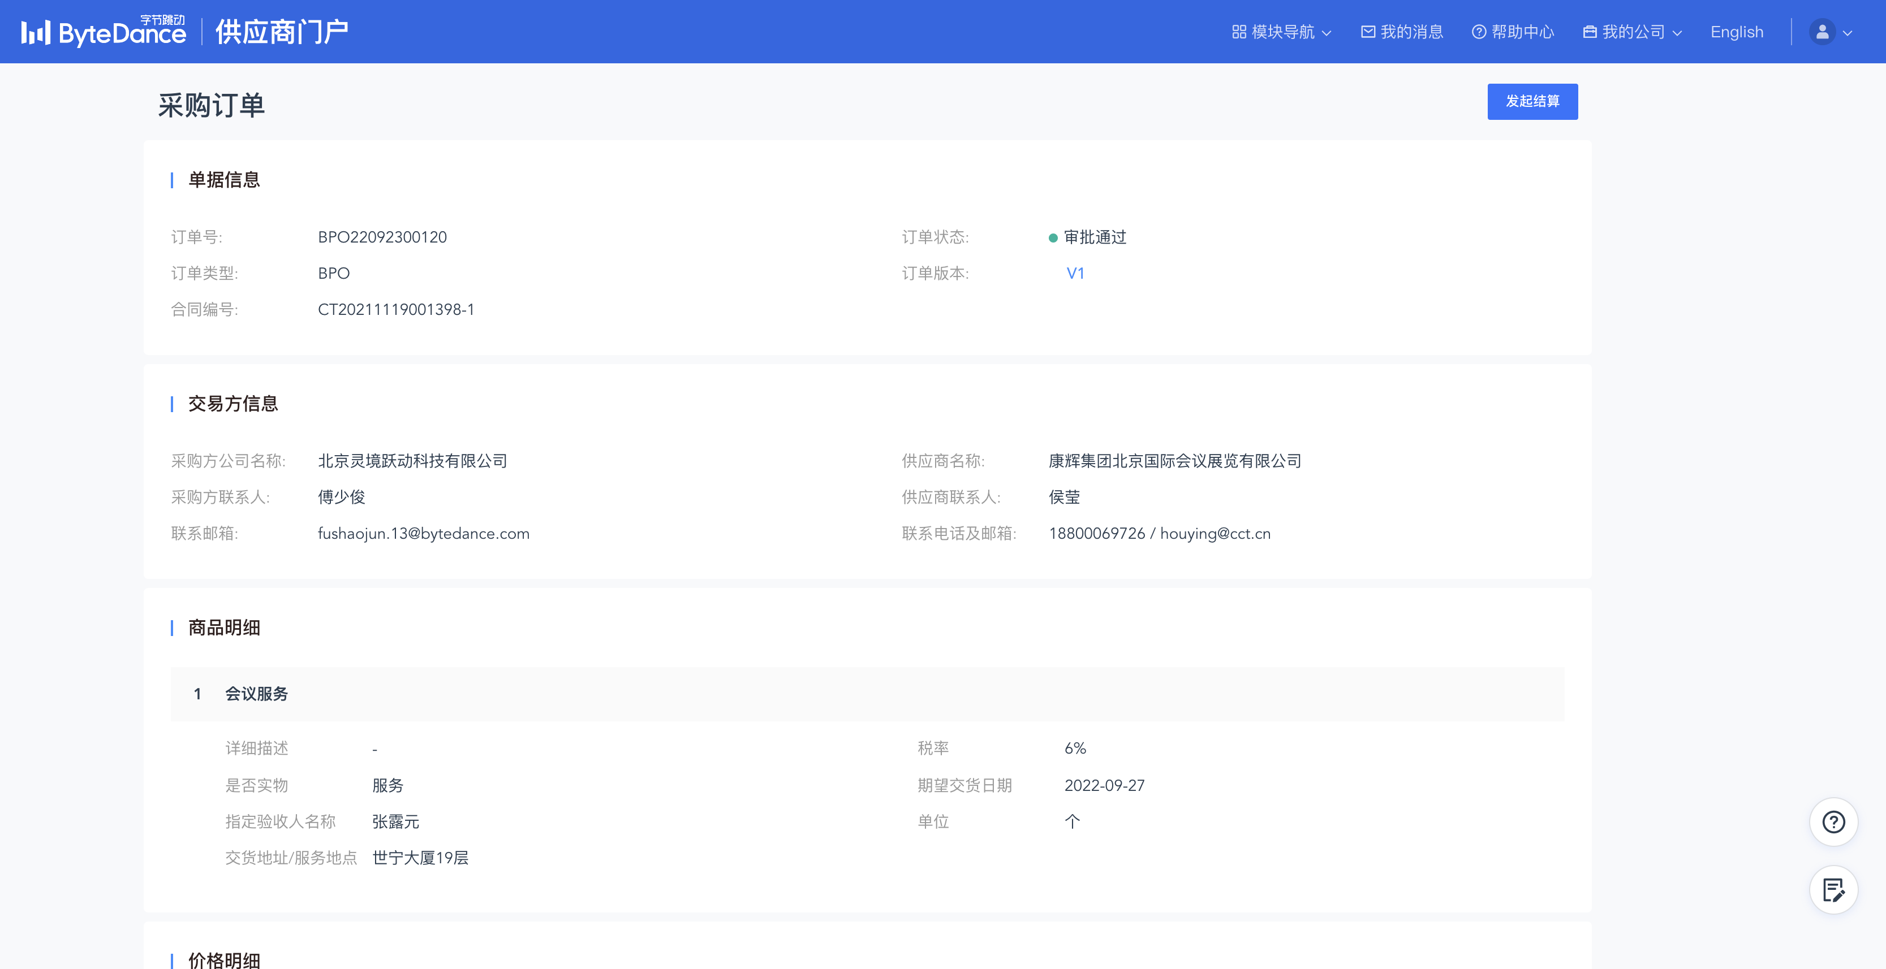
Task: Click the 供应商门户 portal title
Action: 281,32
